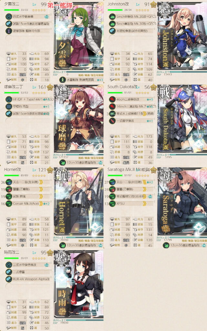
Task: Click 時雨改二's green HP bar showing 30/31
Action: (12, 258)
